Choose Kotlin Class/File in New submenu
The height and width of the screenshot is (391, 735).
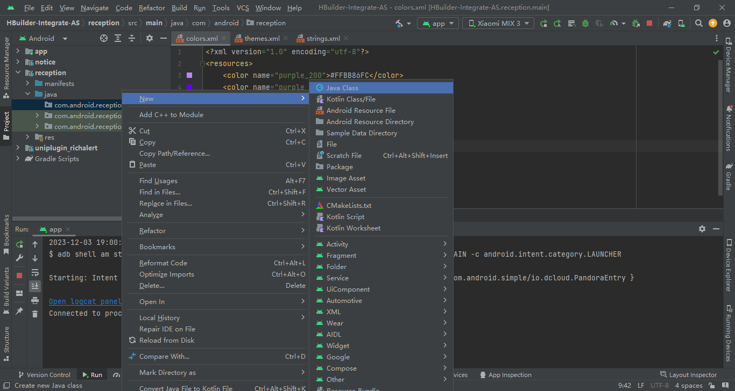(351, 99)
